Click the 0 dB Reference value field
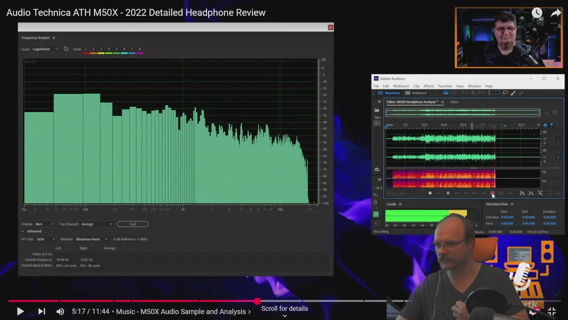Viewport: 568px width, 320px height. coord(138,239)
